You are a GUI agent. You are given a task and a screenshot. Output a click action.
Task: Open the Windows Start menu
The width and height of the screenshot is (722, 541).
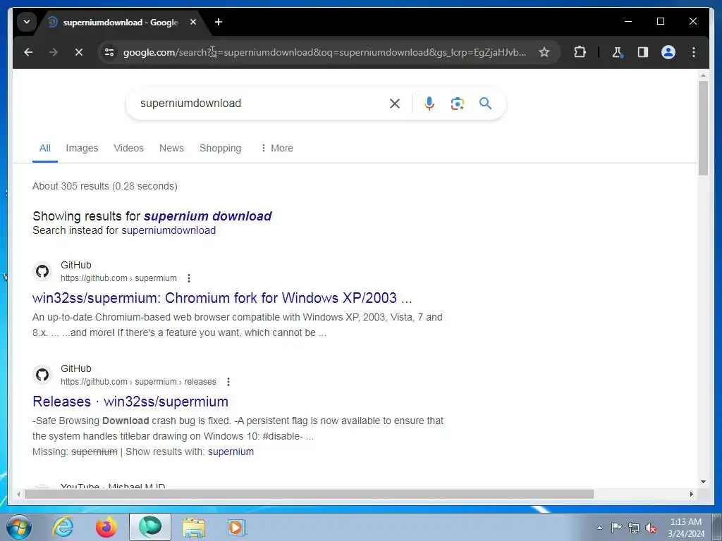click(x=19, y=527)
